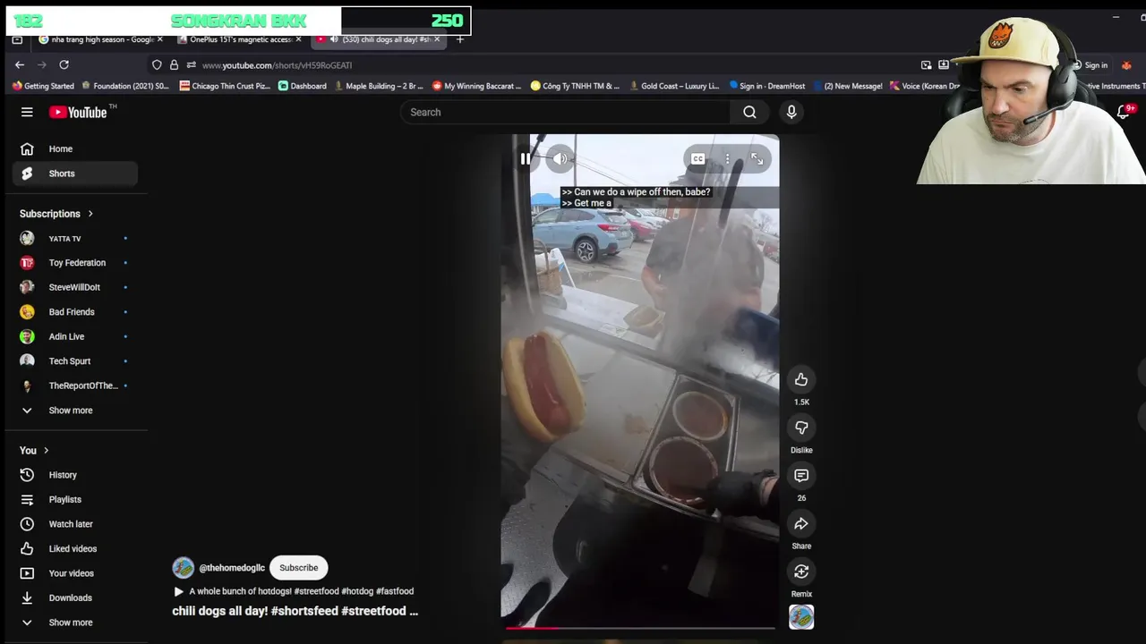Enter fullscreen on the Short

[757, 159]
